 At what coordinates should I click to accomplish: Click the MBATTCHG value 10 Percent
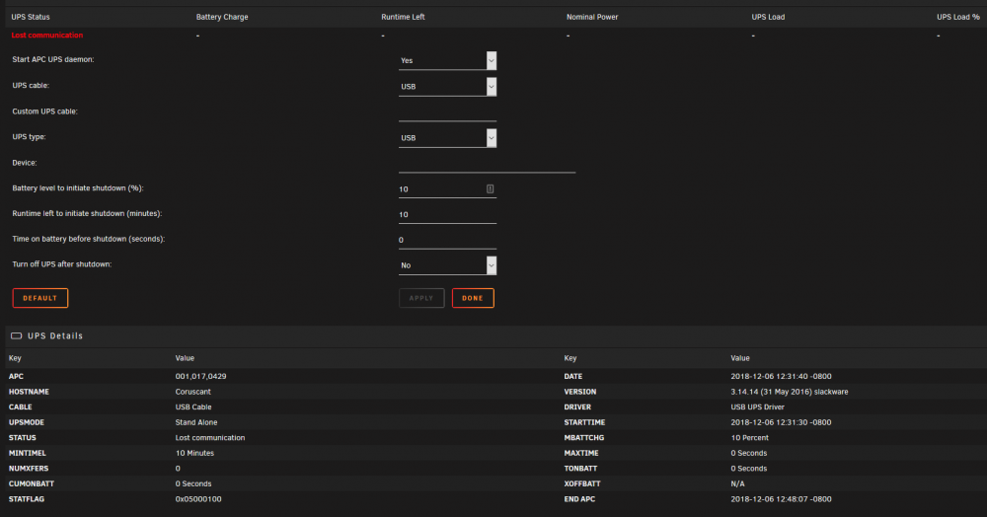[750, 438]
